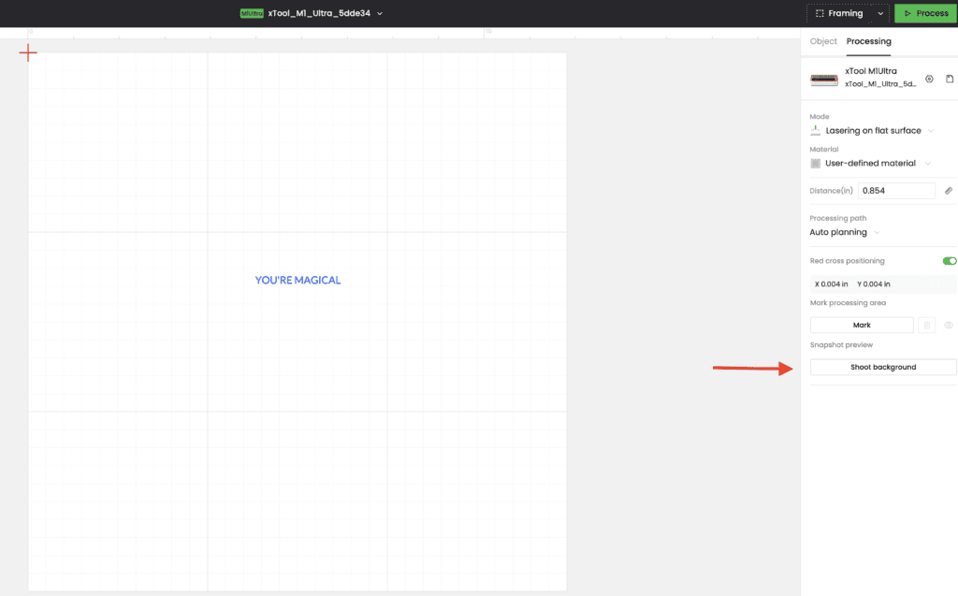Viewport: 958px width, 596px height.
Task: Select the Processing tab
Action: pos(868,41)
